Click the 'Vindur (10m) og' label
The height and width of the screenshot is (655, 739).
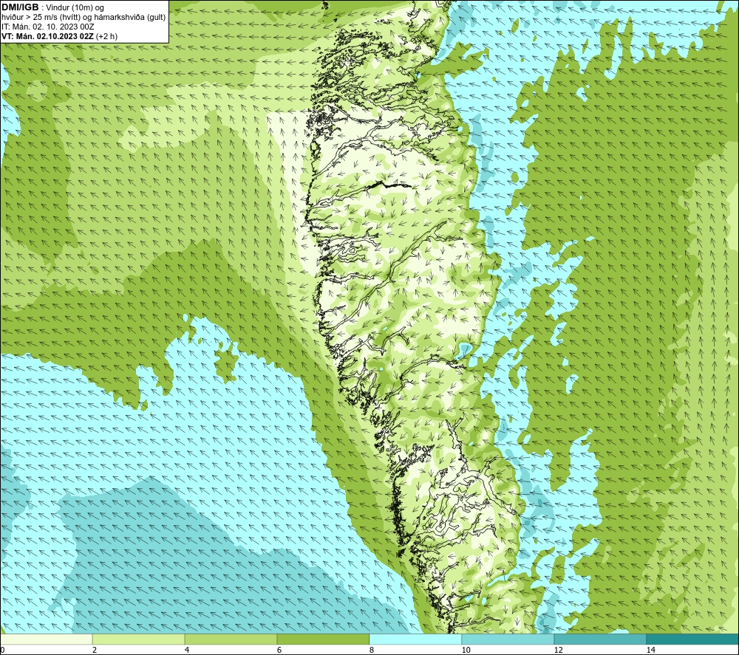pos(75,8)
